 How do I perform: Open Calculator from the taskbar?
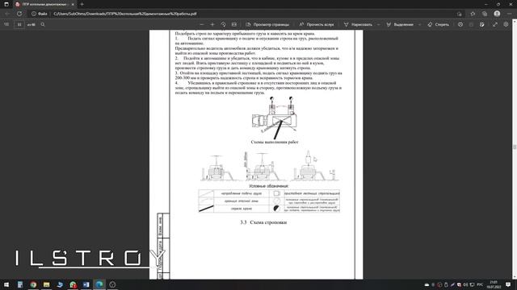[20, 284]
